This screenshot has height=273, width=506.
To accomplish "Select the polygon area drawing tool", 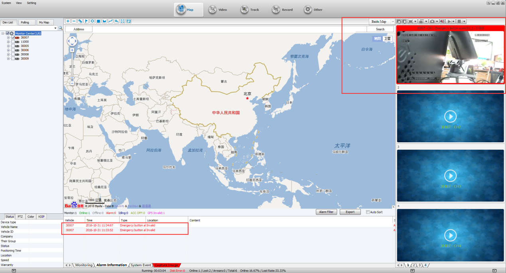I will pos(104,21).
